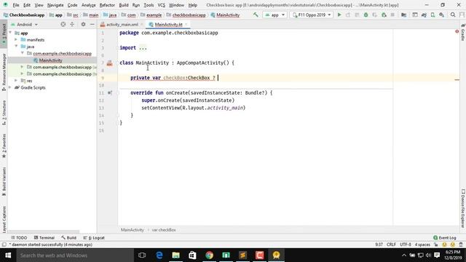The height and width of the screenshot is (262, 466).
Task: Open File Explorer from the taskbar
Action: coord(175,255)
